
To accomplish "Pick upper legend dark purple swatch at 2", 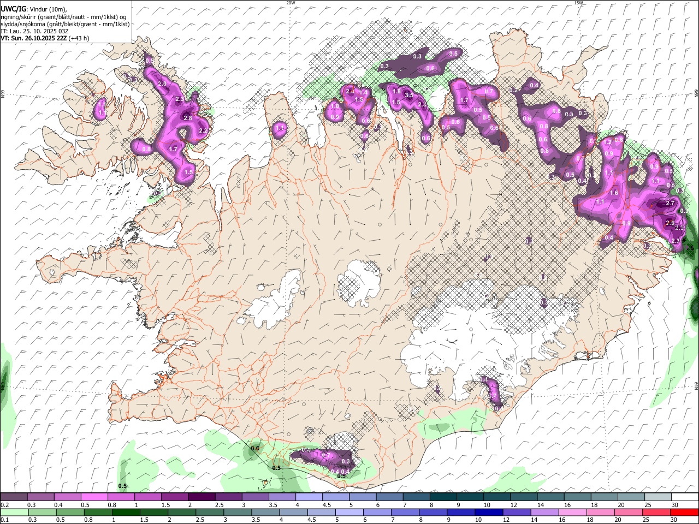I will point(202,497).
